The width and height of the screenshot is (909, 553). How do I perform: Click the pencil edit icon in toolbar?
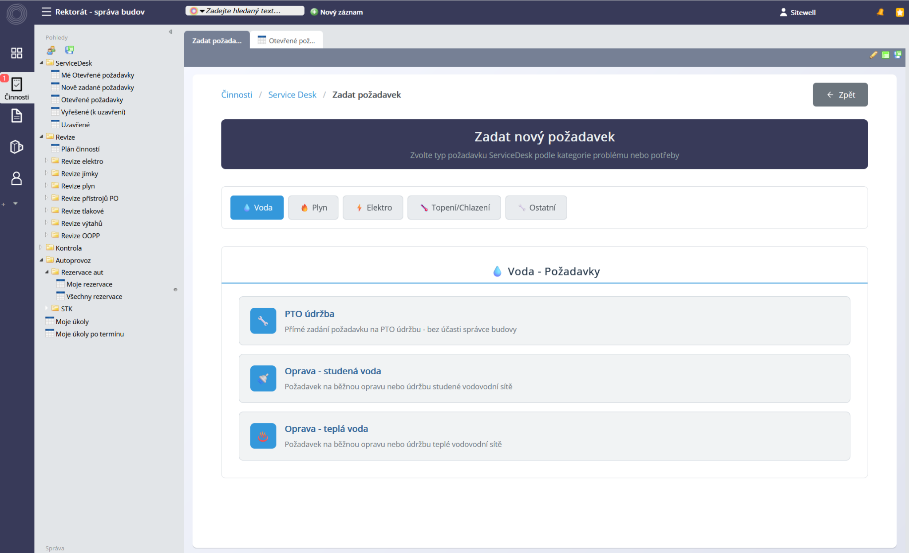pos(873,55)
